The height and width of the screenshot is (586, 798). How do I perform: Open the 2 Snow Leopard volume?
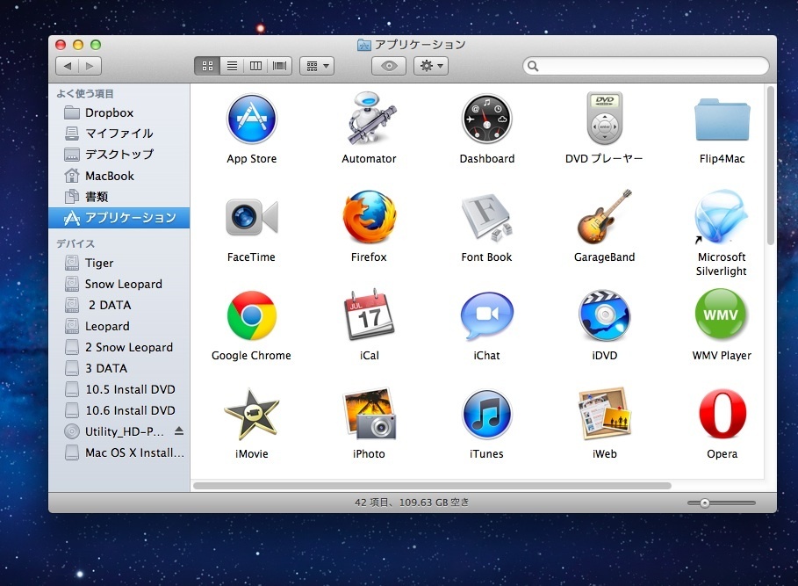(x=119, y=347)
